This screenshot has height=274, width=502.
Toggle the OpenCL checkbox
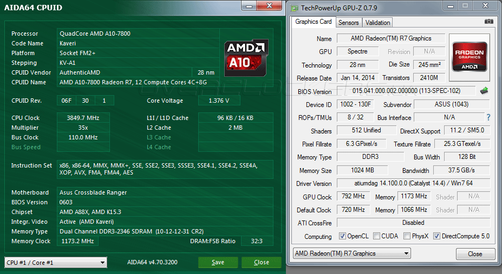tap(342, 236)
